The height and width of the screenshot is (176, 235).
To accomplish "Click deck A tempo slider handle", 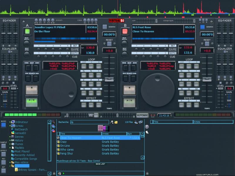I will point(109,79).
